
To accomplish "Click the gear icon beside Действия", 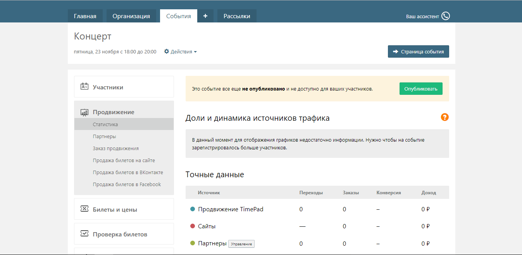I will (x=167, y=51).
